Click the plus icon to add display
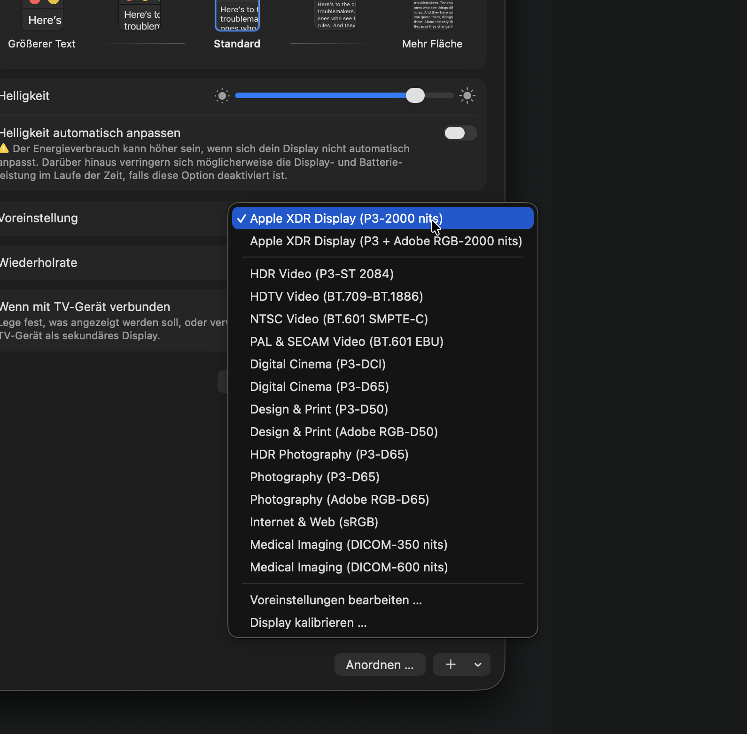Image resolution: width=747 pixels, height=734 pixels. pyautogui.click(x=451, y=664)
